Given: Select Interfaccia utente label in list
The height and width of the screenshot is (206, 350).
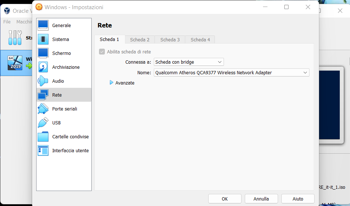Looking at the screenshot, I should point(70,150).
